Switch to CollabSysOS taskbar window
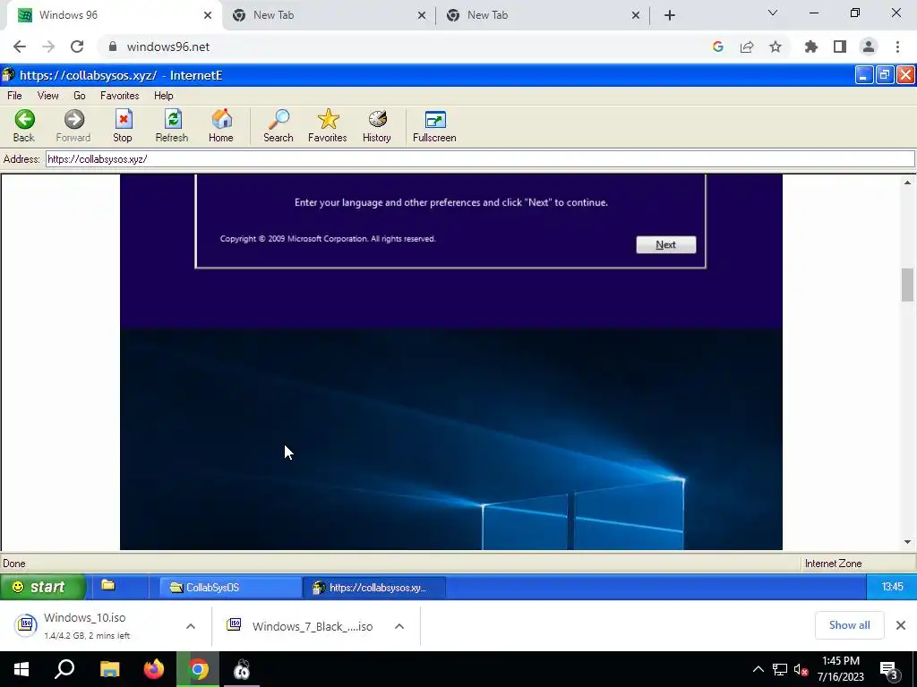 [x=230, y=587]
